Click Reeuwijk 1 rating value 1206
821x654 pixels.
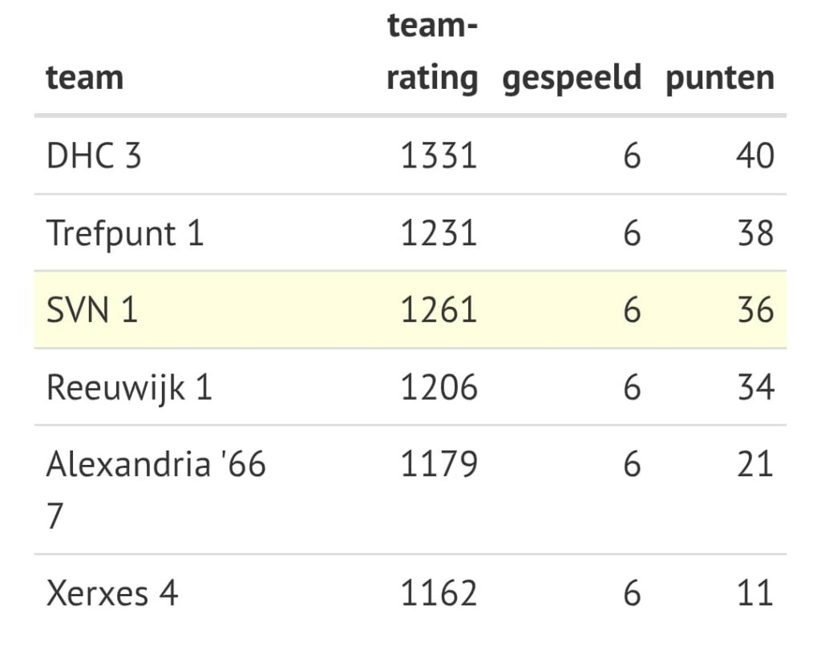[439, 388]
